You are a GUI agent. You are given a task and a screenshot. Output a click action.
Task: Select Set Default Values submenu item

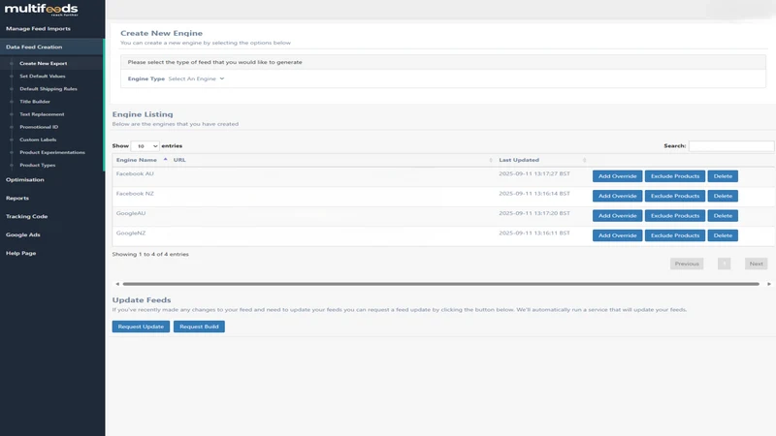click(x=43, y=77)
